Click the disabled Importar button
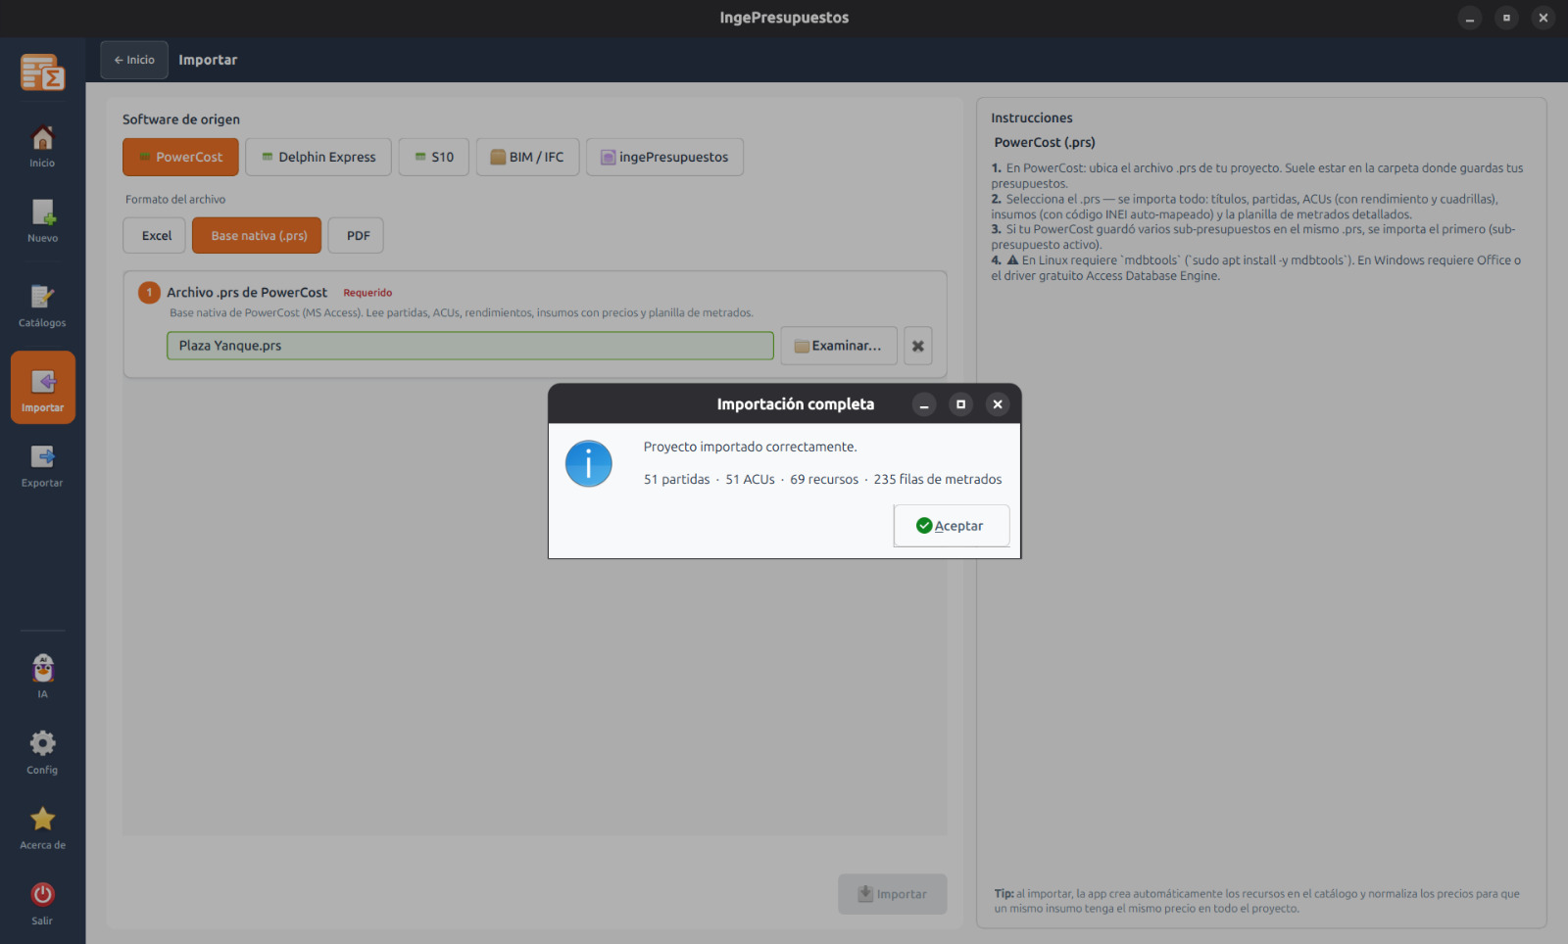Viewport: 1568px width, 944px height. pyautogui.click(x=893, y=894)
